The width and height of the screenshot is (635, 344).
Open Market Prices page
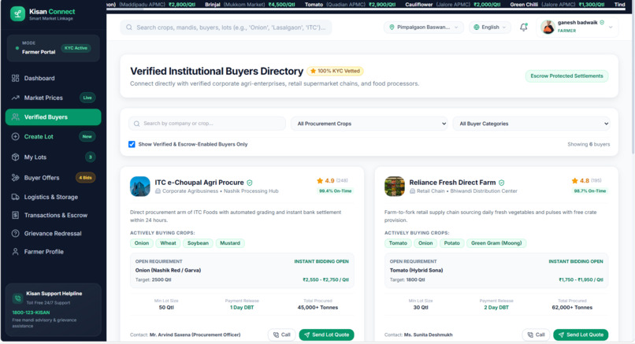tap(53, 98)
